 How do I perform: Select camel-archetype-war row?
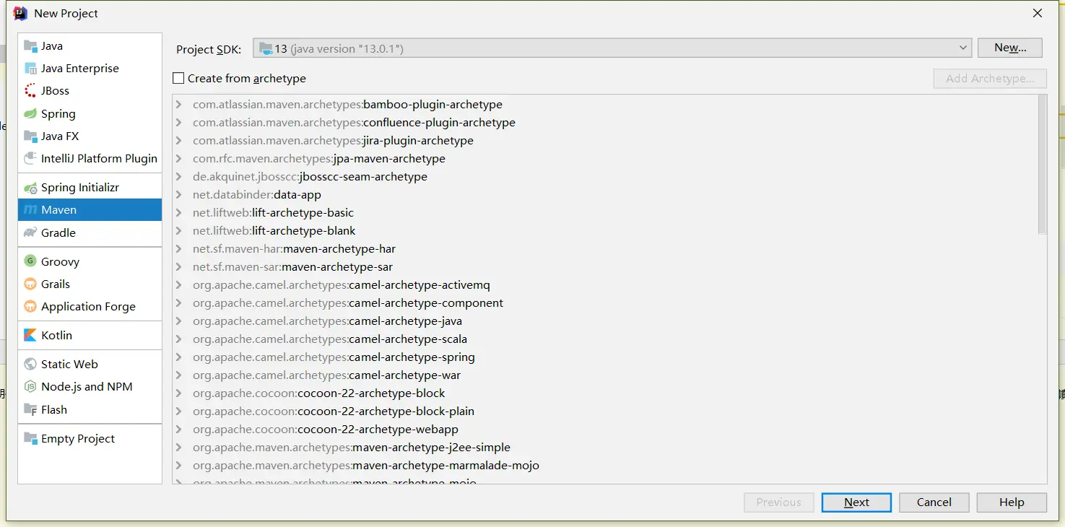(x=605, y=375)
